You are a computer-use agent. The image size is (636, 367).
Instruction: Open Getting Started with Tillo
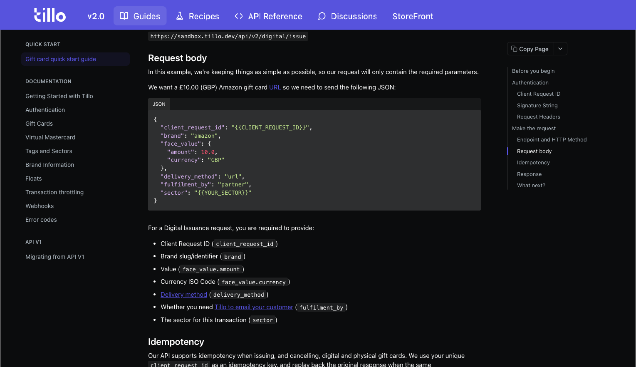tap(59, 96)
